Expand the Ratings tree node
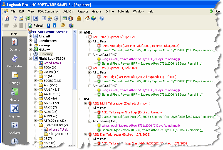Viewport: 223px width, 150px height. [x=30, y=45]
